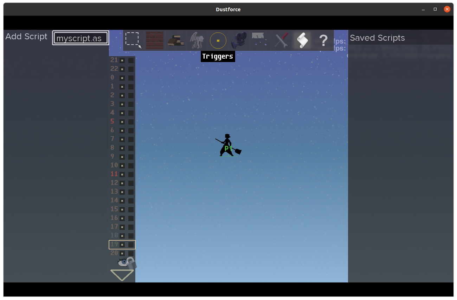The height and width of the screenshot is (300, 457).
Task: Toggle the lock box of layer 7
Action: (x=131, y=139)
